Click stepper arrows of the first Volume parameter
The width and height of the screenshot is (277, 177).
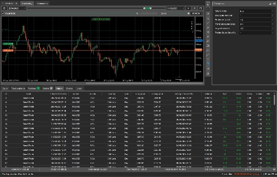(272, 11)
